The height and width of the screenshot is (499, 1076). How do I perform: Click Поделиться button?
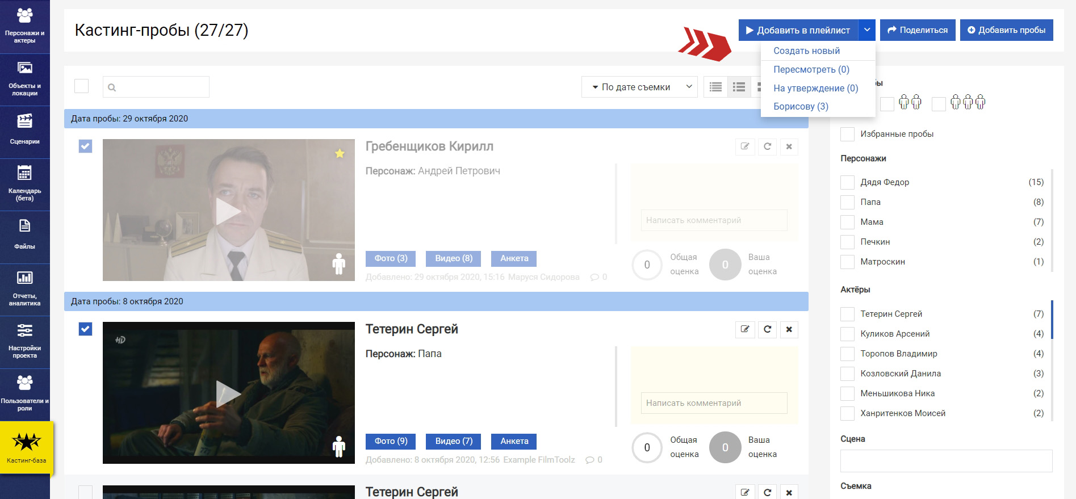coord(918,30)
